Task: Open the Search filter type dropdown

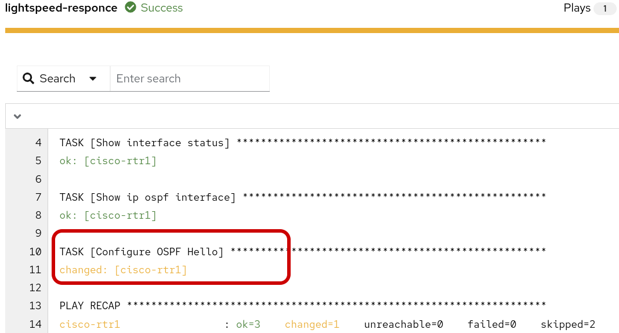Action: [x=92, y=79]
